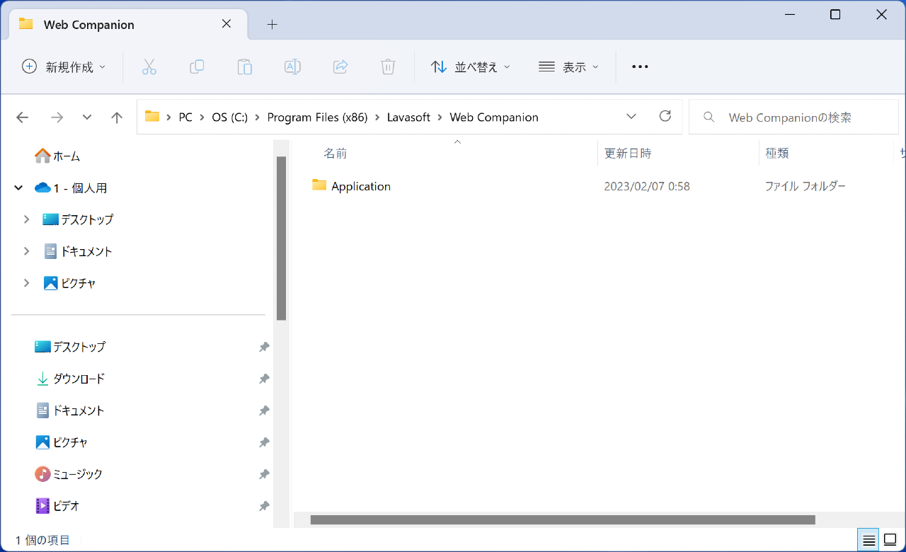Image resolution: width=906 pixels, height=552 pixels.
Task: Refresh the current folder
Action: point(665,117)
